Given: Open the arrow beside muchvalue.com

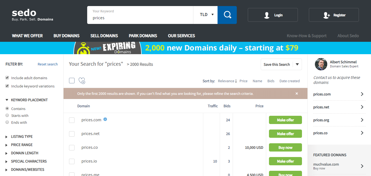Looking at the screenshot, I should [x=362, y=166].
